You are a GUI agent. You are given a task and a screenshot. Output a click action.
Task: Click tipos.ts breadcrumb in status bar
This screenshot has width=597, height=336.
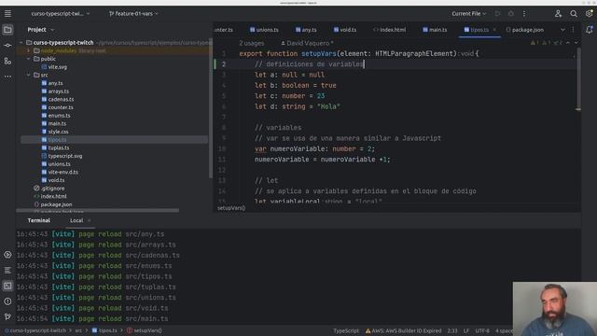[104, 330]
